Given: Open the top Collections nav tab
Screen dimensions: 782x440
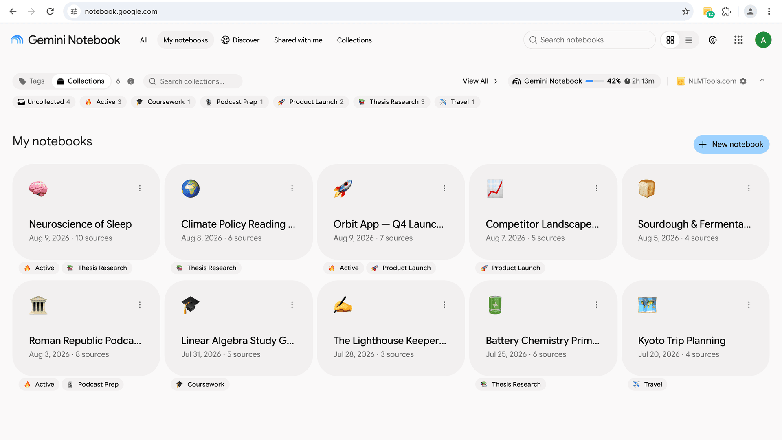Looking at the screenshot, I should (354, 40).
